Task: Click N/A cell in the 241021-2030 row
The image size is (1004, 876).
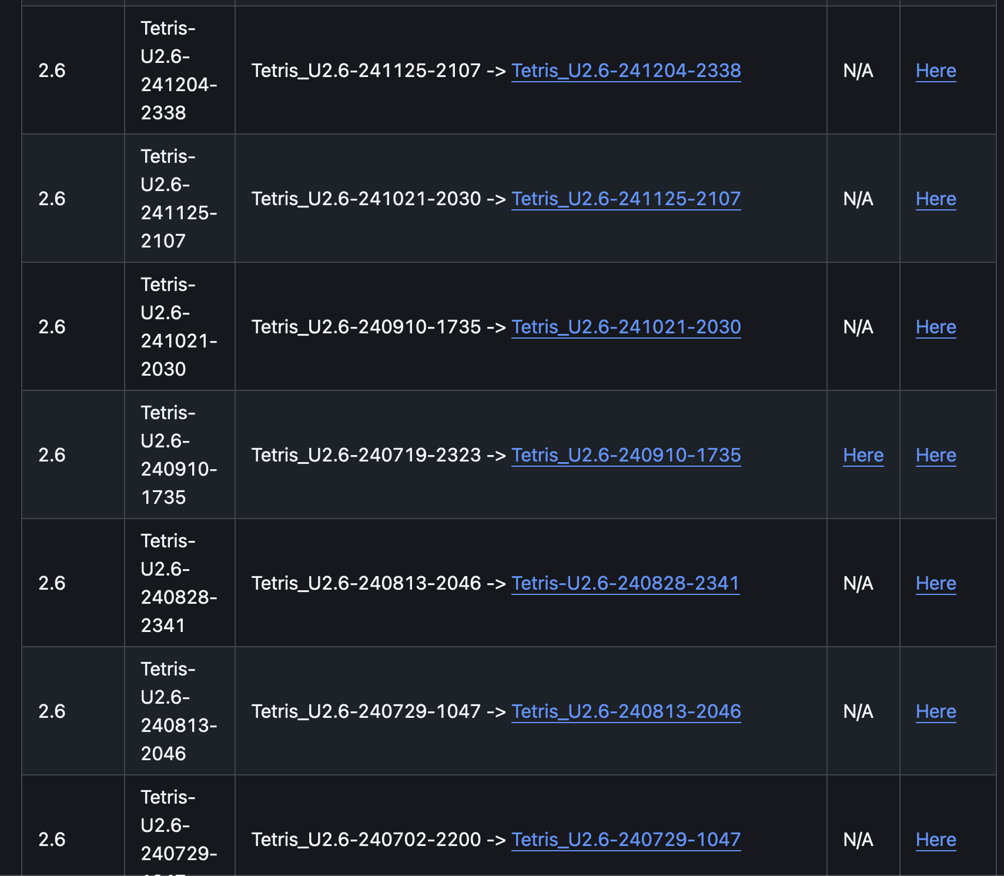Action: point(858,327)
